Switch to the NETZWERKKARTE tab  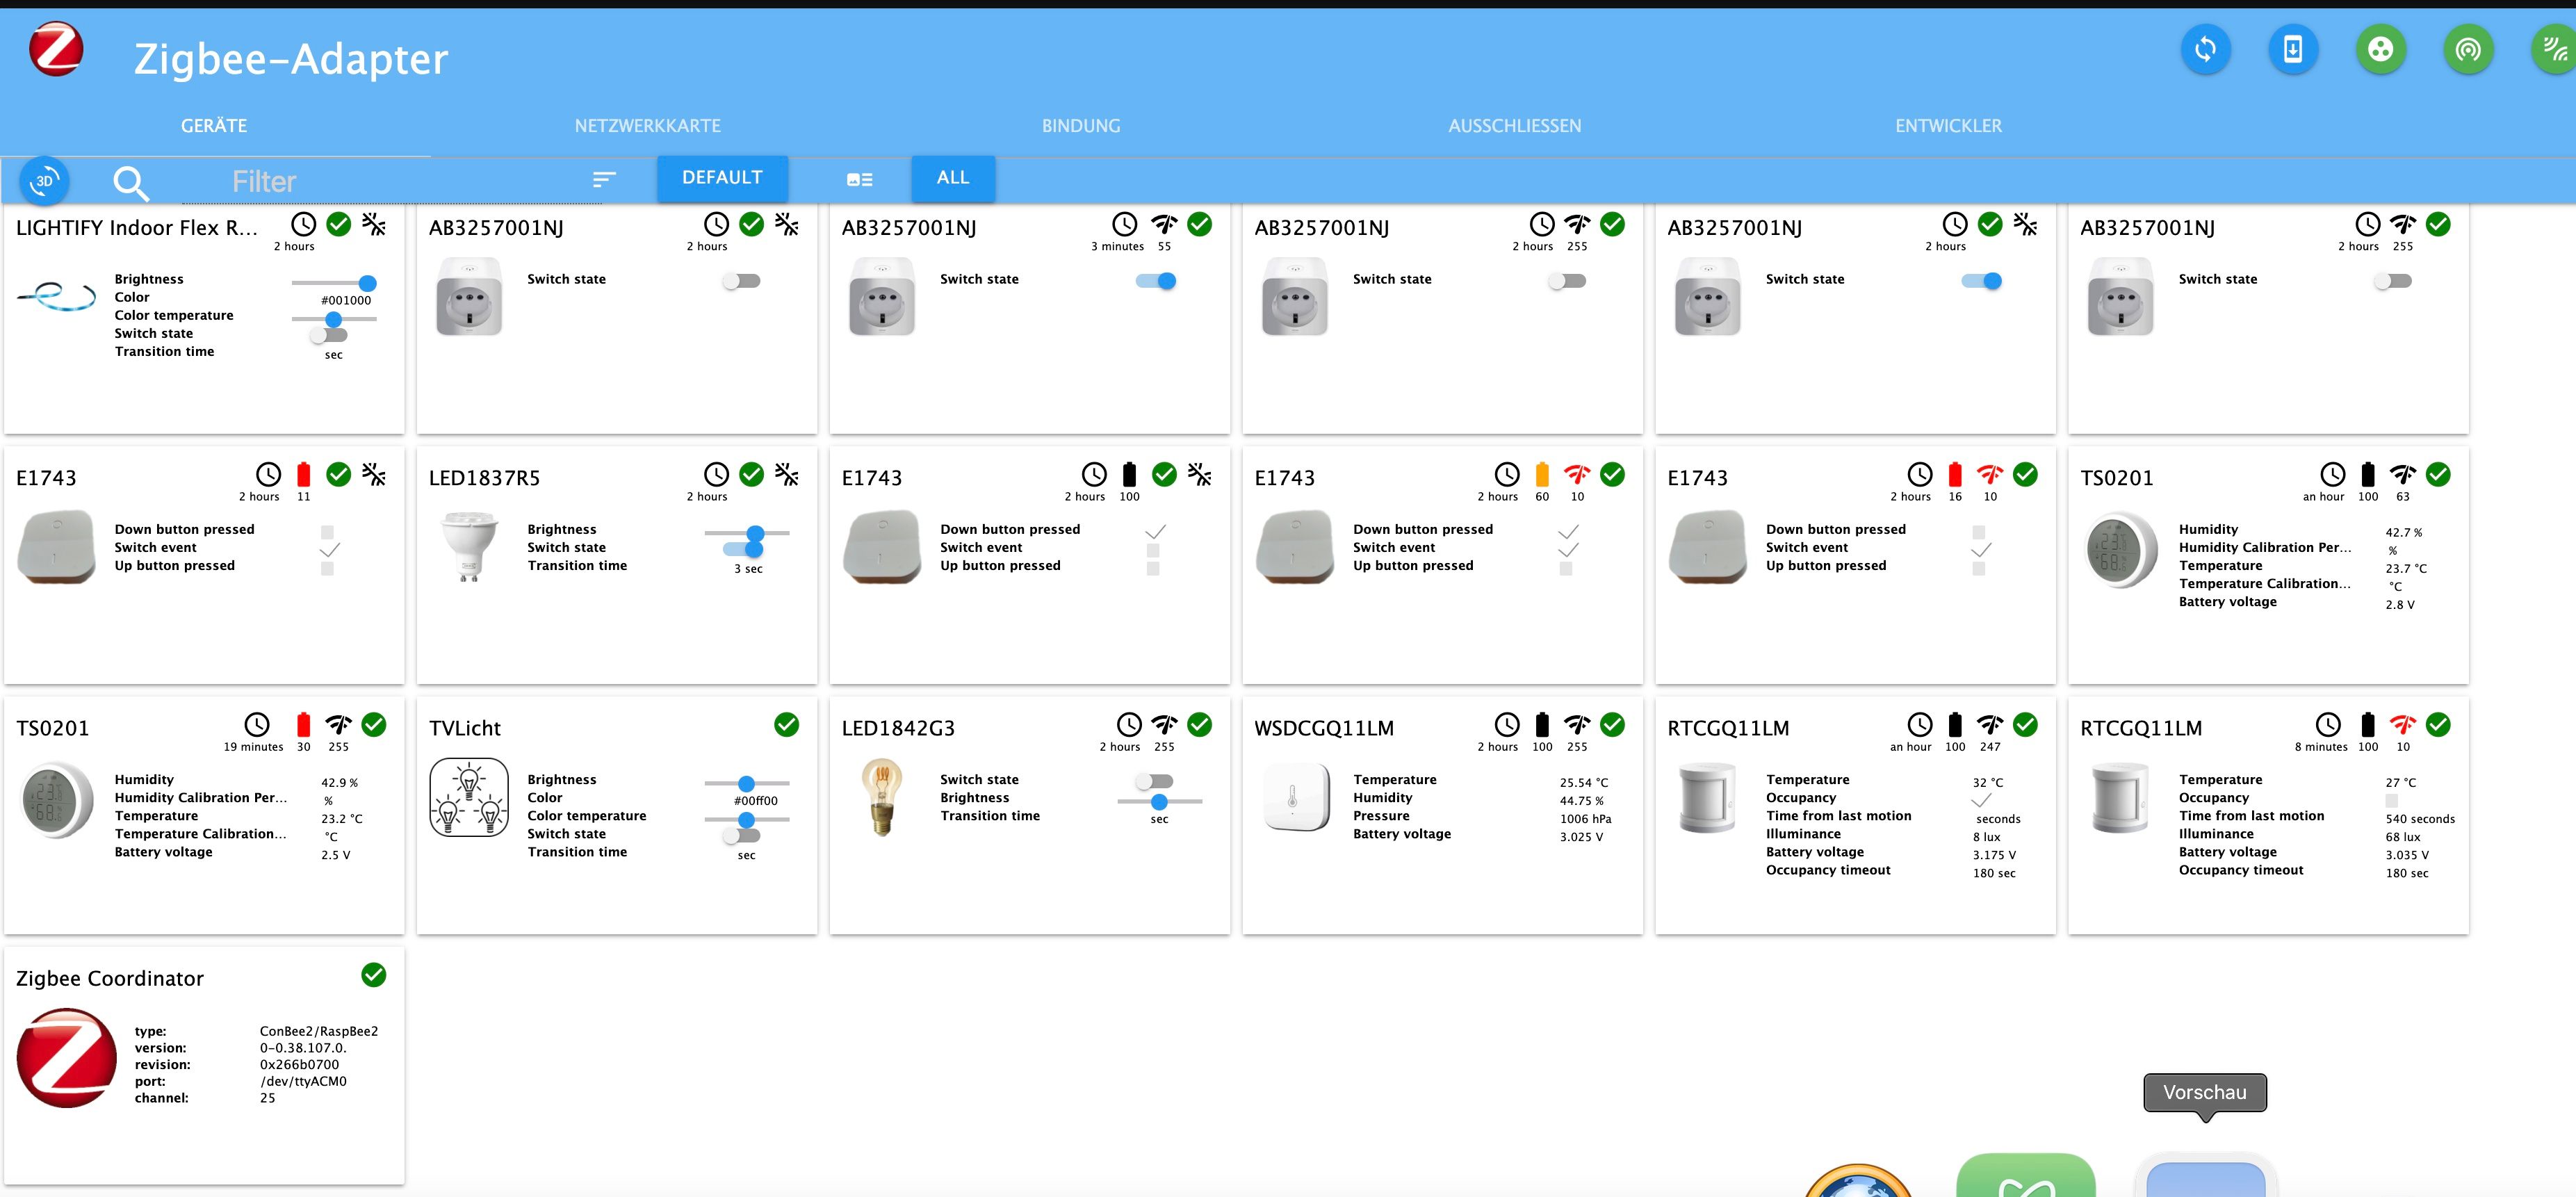[647, 126]
